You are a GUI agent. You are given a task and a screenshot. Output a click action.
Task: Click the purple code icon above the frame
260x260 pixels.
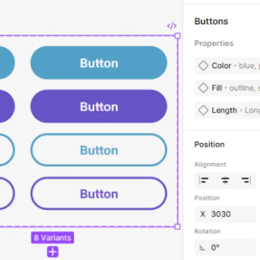pos(172,26)
